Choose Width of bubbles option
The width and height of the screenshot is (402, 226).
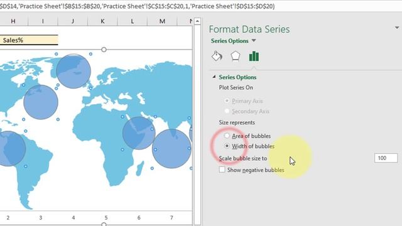point(227,146)
